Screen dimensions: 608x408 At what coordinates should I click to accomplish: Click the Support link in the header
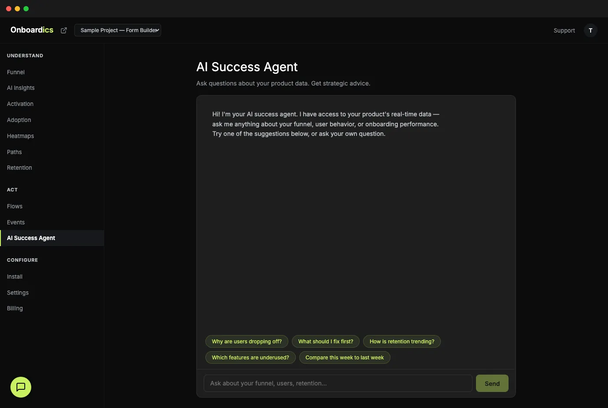point(564,30)
